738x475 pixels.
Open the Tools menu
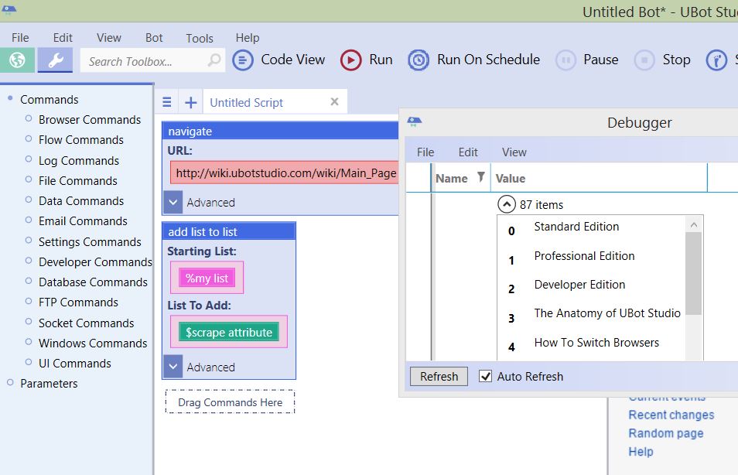tap(200, 38)
